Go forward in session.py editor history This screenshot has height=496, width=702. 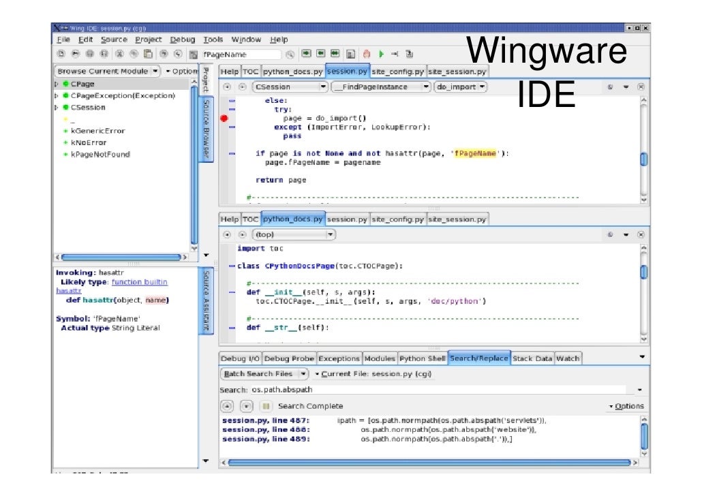(242, 87)
